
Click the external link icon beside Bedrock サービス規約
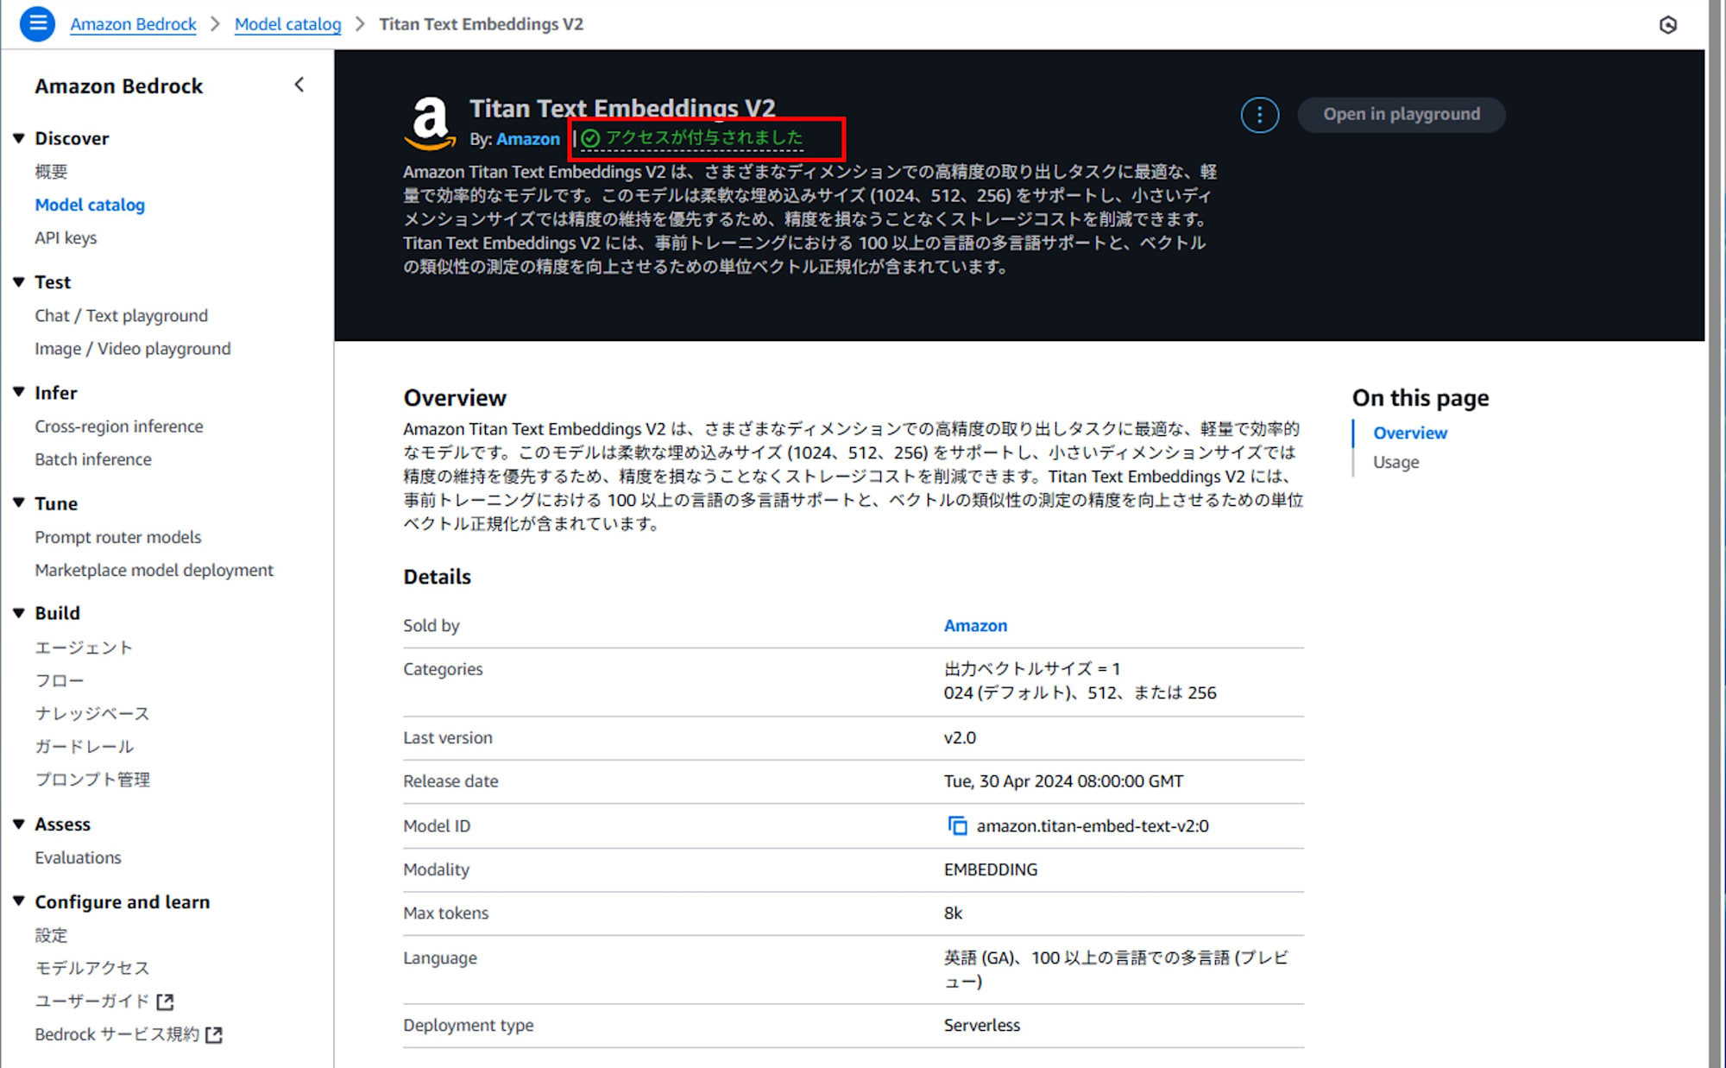[214, 1034]
